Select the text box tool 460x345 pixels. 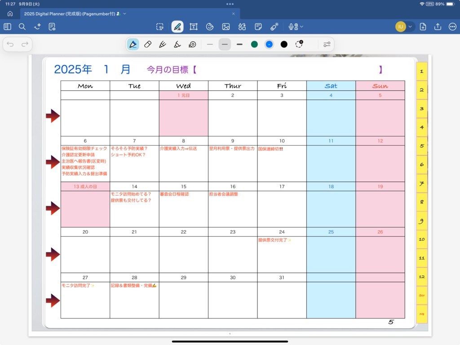194,27
